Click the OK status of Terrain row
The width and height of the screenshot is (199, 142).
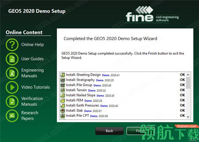(182, 90)
